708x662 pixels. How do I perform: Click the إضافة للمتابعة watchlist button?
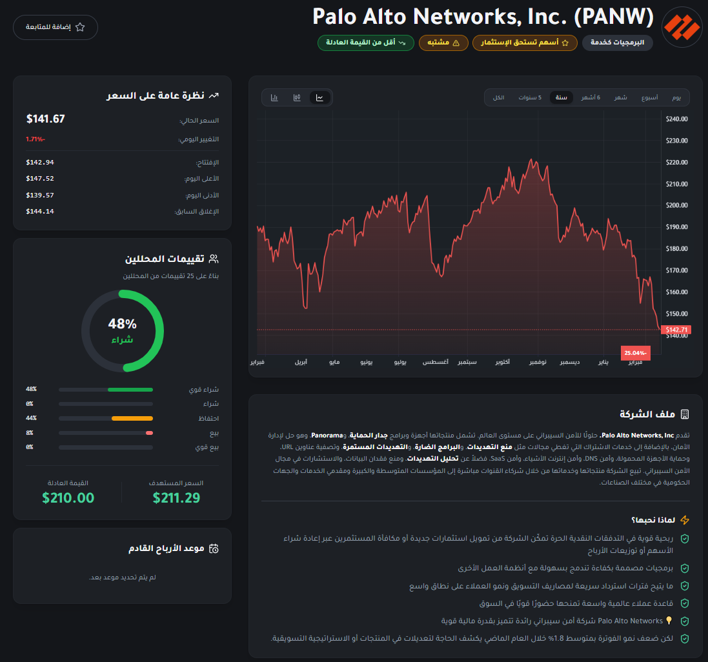[x=56, y=27]
